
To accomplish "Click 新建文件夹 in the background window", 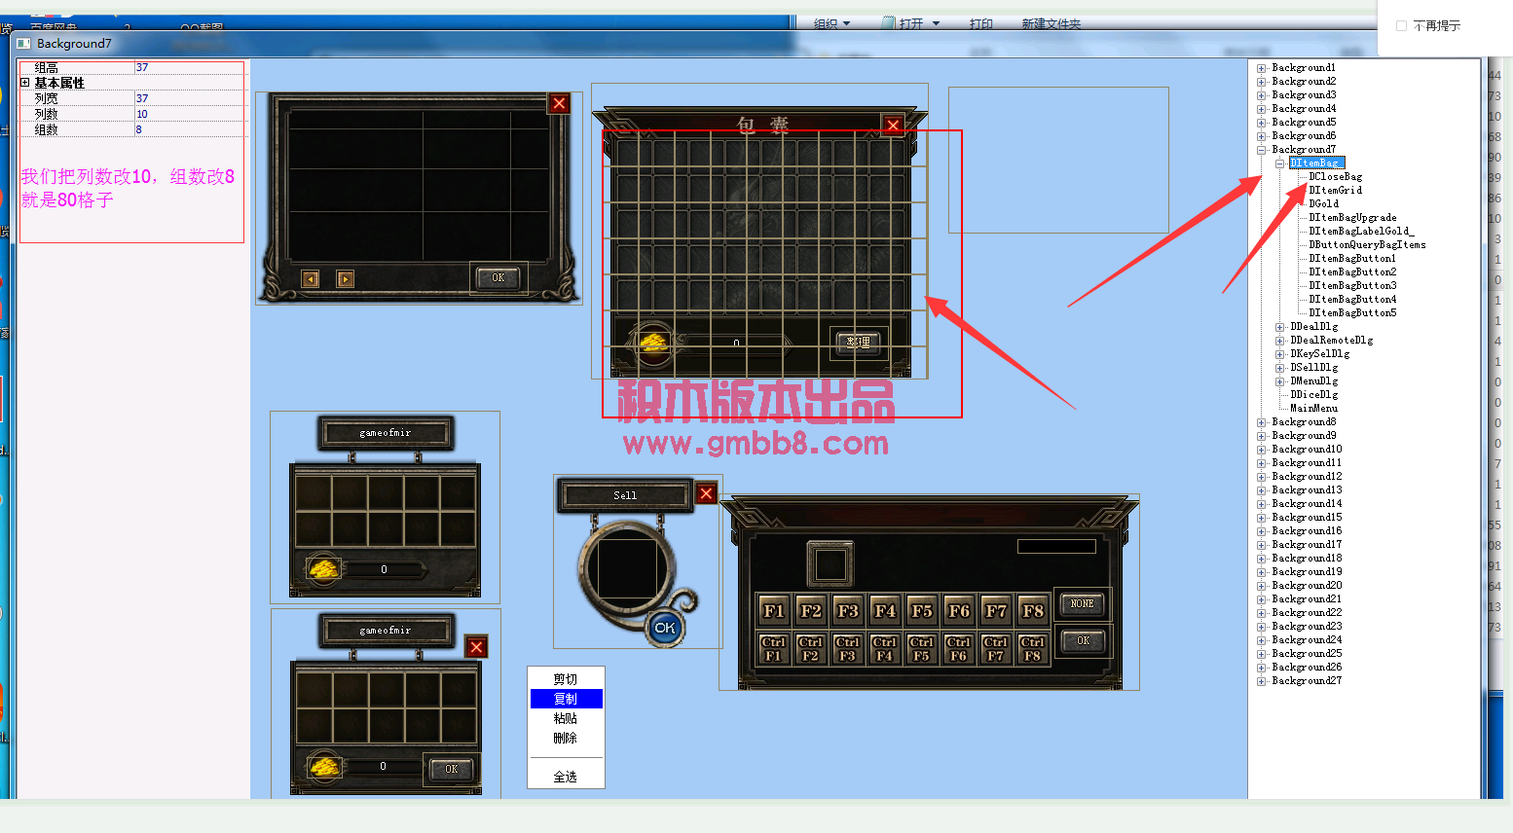I will pyautogui.click(x=1052, y=24).
